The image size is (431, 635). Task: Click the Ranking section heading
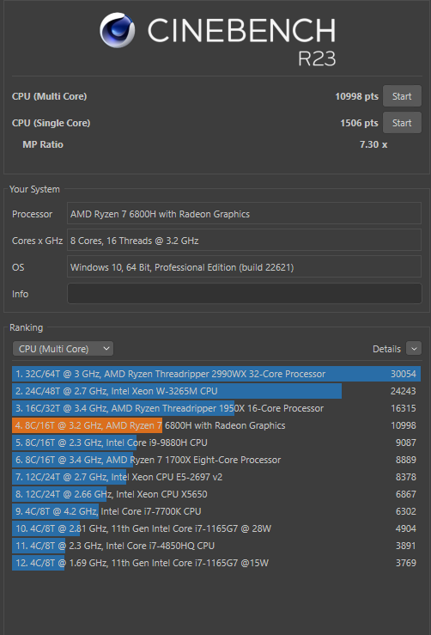tap(27, 327)
